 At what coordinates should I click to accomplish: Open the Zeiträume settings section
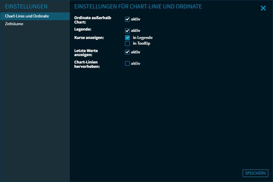[14, 24]
